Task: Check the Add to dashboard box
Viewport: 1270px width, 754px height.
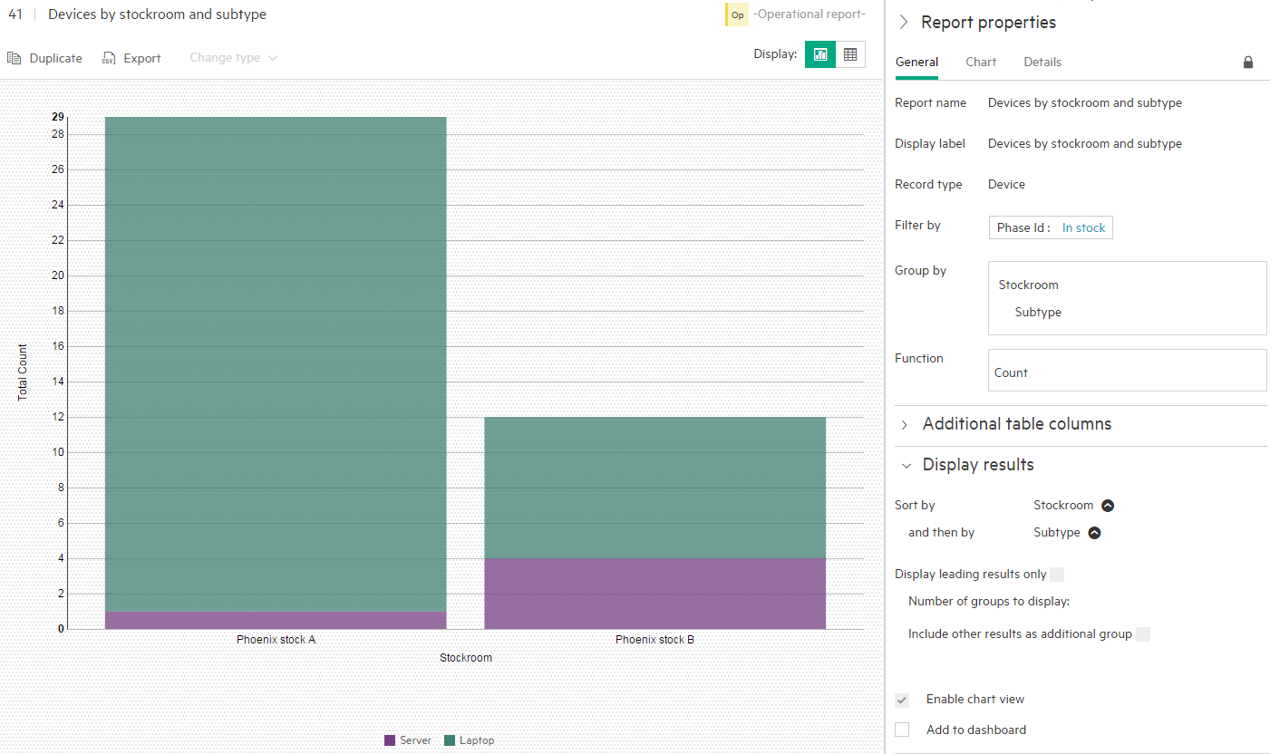Action: (x=902, y=730)
